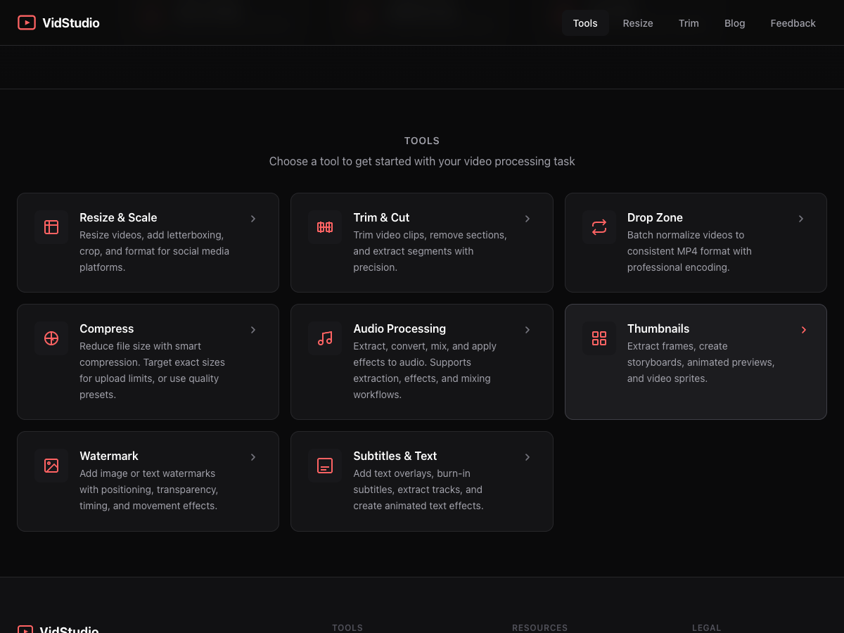This screenshot has height=633, width=844.
Task: Click the Watermark image icon
Action: (x=51, y=466)
